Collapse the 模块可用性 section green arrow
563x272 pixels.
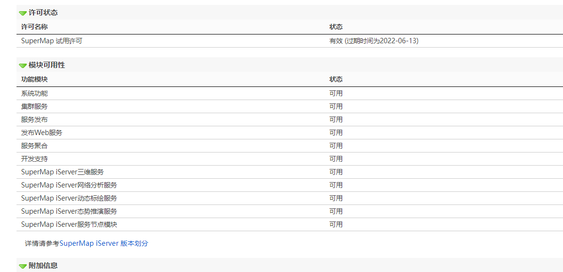(23, 66)
